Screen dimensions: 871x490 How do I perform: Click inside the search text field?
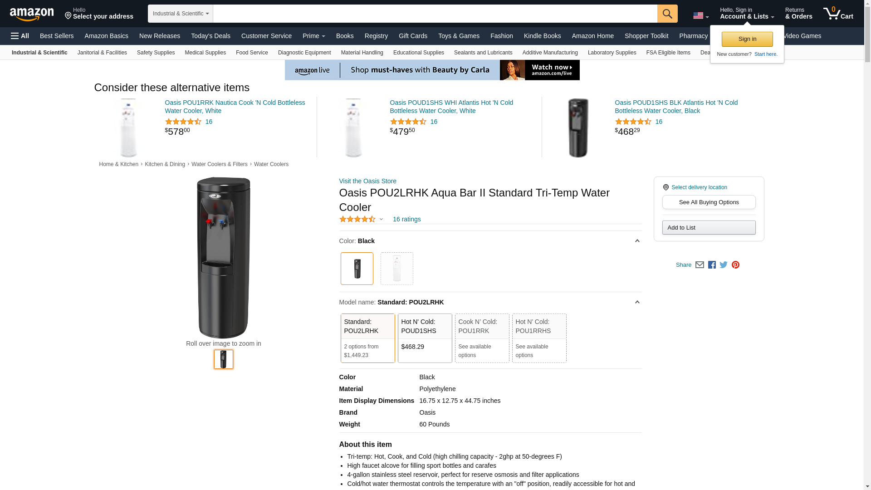click(x=435, y=14)
